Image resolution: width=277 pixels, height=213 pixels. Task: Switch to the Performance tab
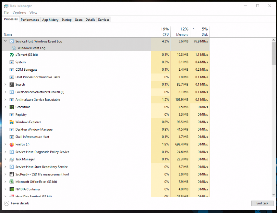click(30, 20)
